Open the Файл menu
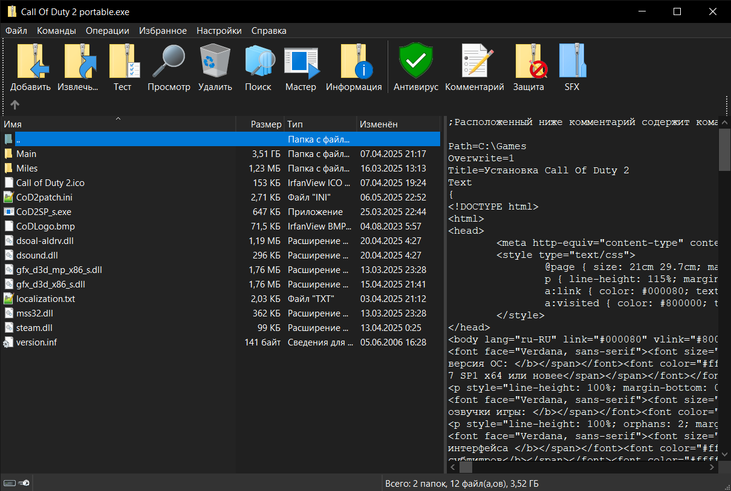 tap(16, 31)
